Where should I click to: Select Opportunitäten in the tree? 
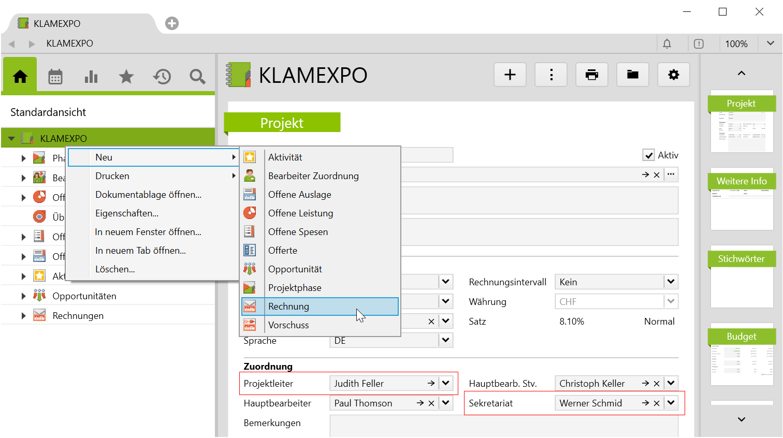pyautogui.click(x=84, y=296)
